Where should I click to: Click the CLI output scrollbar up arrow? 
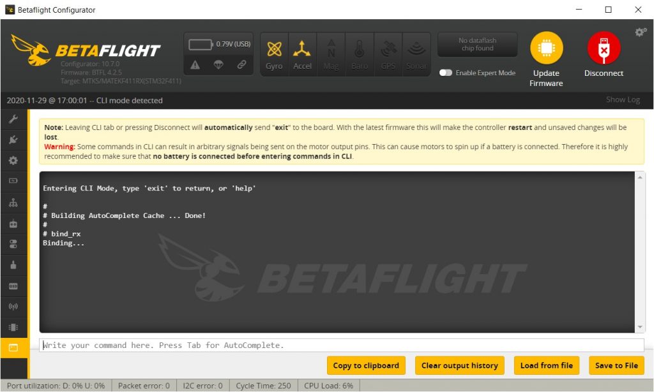[x=640, y=177]
